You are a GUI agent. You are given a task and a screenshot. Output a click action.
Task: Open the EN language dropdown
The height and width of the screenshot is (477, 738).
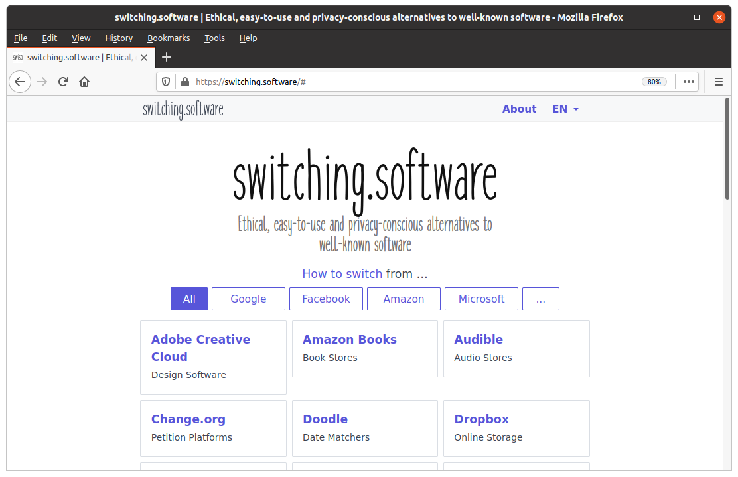tap(565, 109)
